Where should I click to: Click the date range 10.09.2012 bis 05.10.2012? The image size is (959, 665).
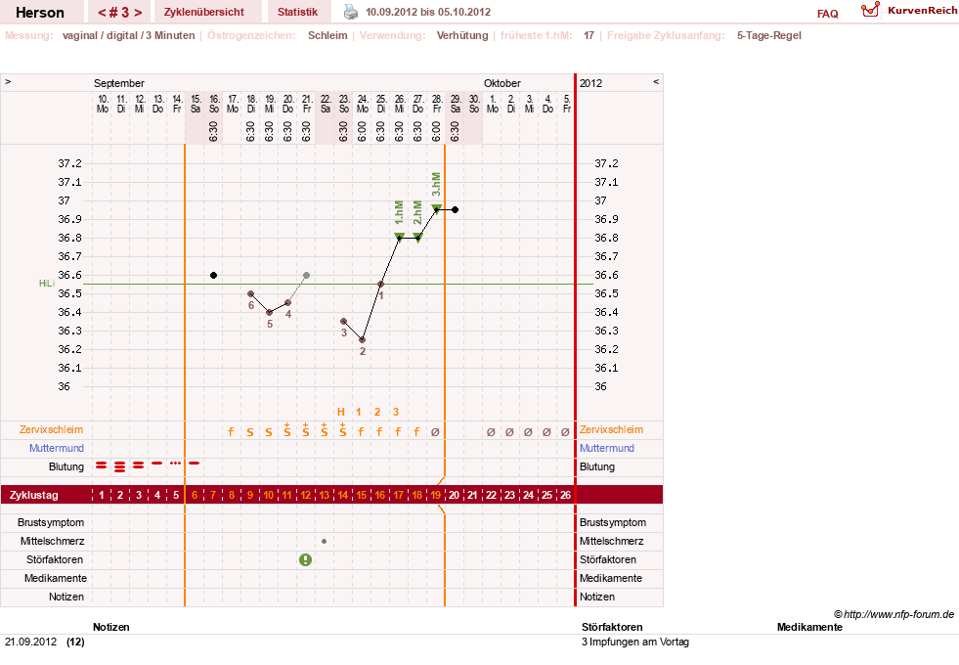pos(428,12)
